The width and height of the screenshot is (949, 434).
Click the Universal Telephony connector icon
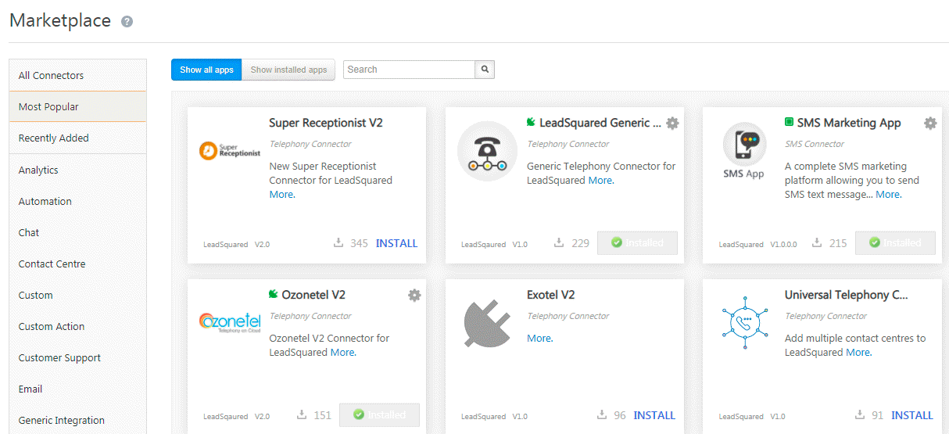click(745, 322)
